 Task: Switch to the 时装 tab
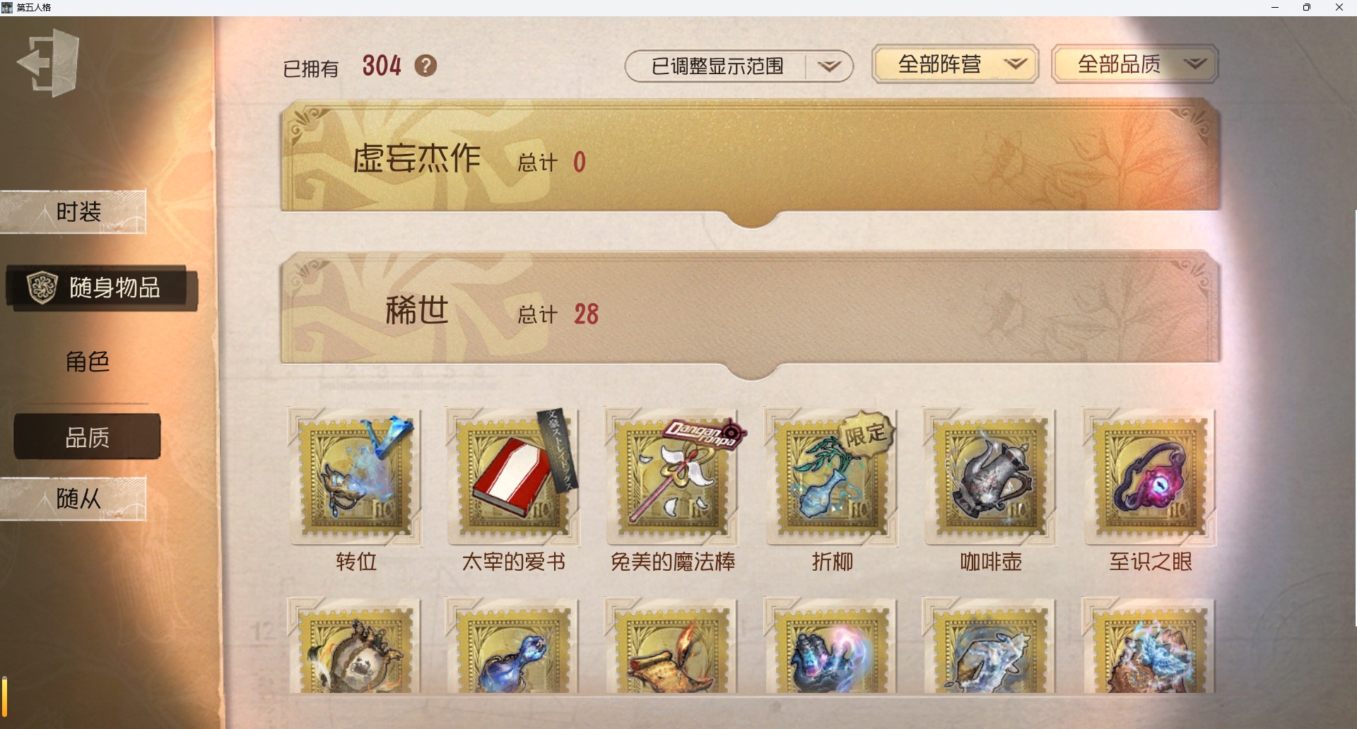[74, 212]
